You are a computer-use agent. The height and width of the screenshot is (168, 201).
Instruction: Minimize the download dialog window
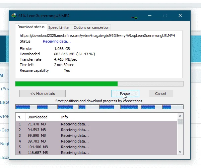150,15
